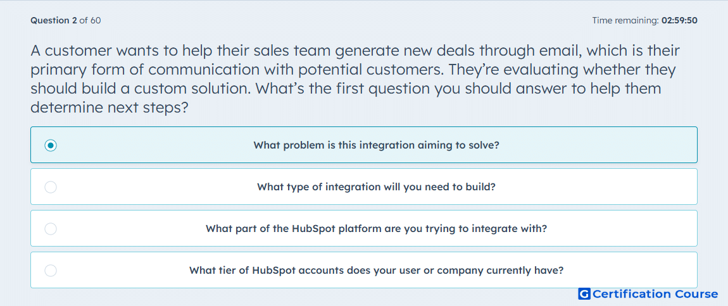Click the 02:59:50 countdown timer
The width and height of the screenshot is (728, 306).
(x=680, y=20)
